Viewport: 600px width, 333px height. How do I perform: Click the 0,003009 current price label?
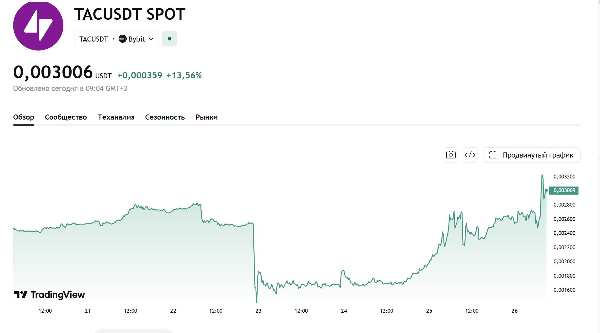coord(564,190)
